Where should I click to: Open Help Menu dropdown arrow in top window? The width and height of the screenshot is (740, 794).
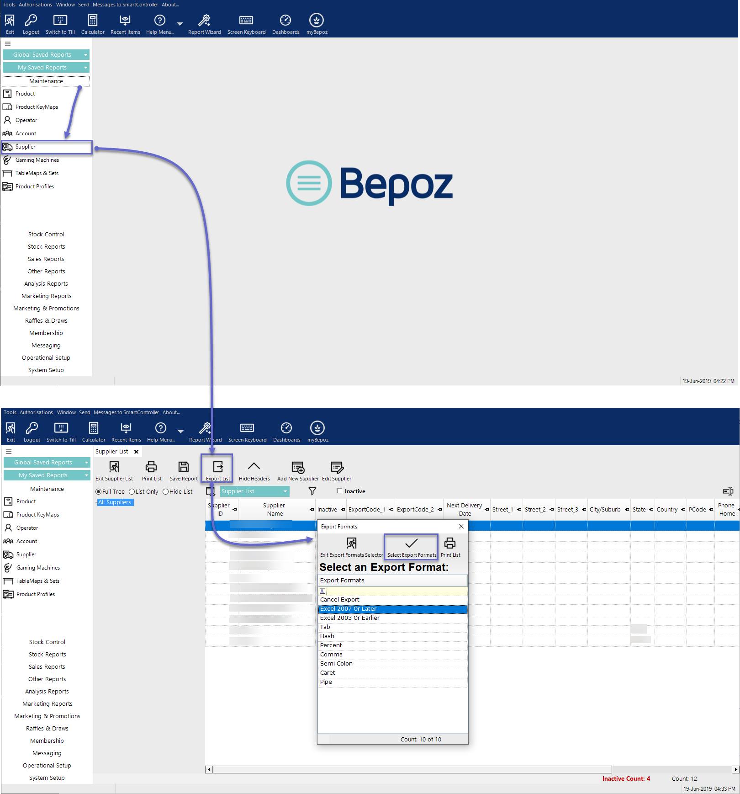coord(180,24)
